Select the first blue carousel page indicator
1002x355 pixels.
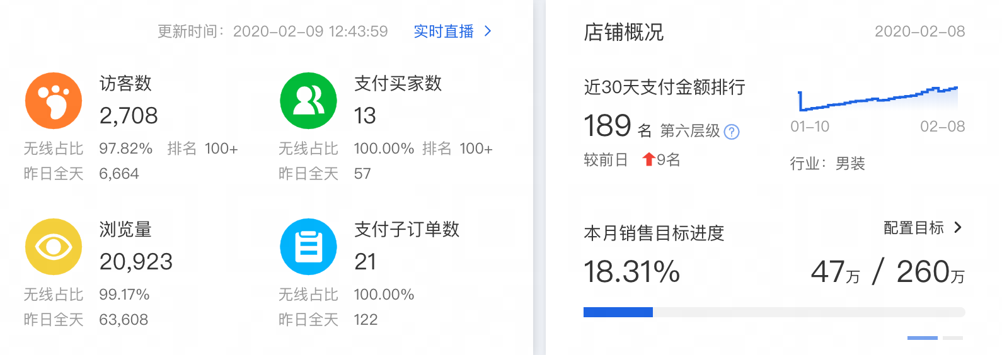point(923,338)
